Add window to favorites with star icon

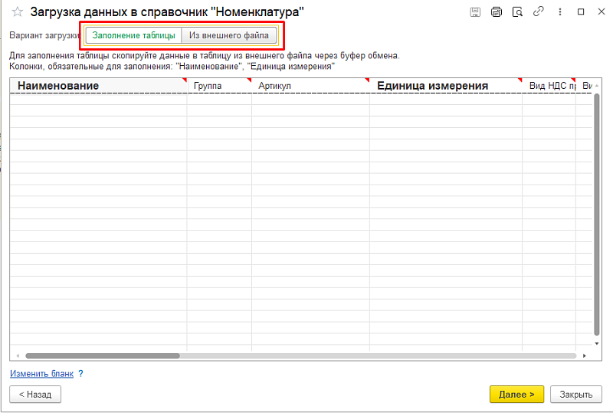(x=17, y=11)
